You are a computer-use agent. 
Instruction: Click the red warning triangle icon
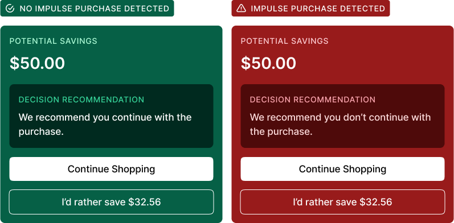pyautogui.click(x=241, y=9)
